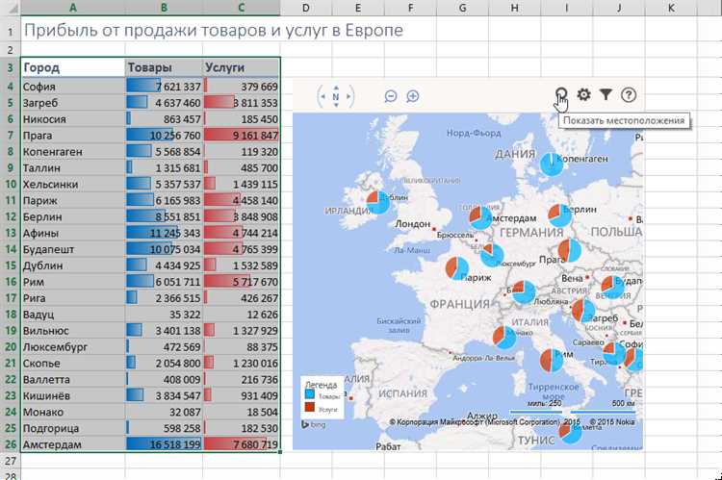Pan map north with compass up arrow
Viewport: 722px width, 480px height.
click(336, 88)
